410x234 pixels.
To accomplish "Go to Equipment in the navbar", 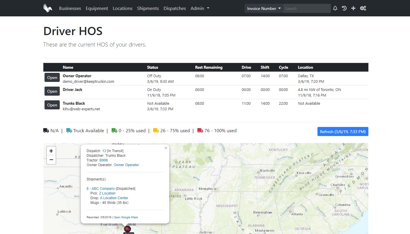I will (x=97, y=8).
